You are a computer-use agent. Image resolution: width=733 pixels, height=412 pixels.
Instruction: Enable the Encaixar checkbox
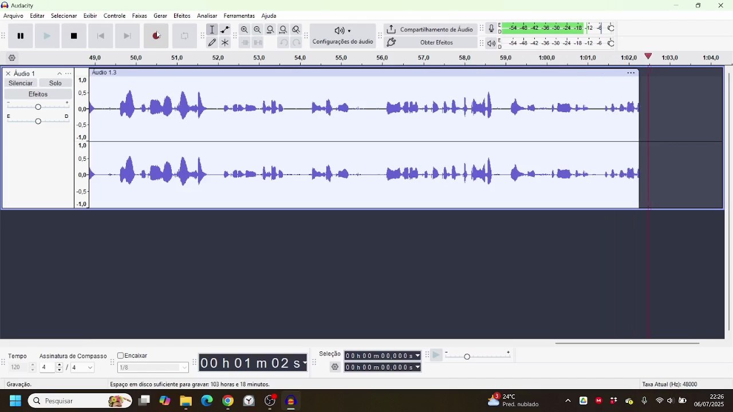[x=121, y=356]
